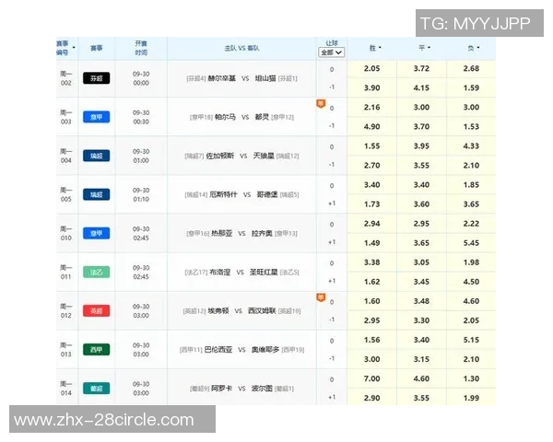
Task: Select win odds 7.00 for match 014
Action: (372, 378)
